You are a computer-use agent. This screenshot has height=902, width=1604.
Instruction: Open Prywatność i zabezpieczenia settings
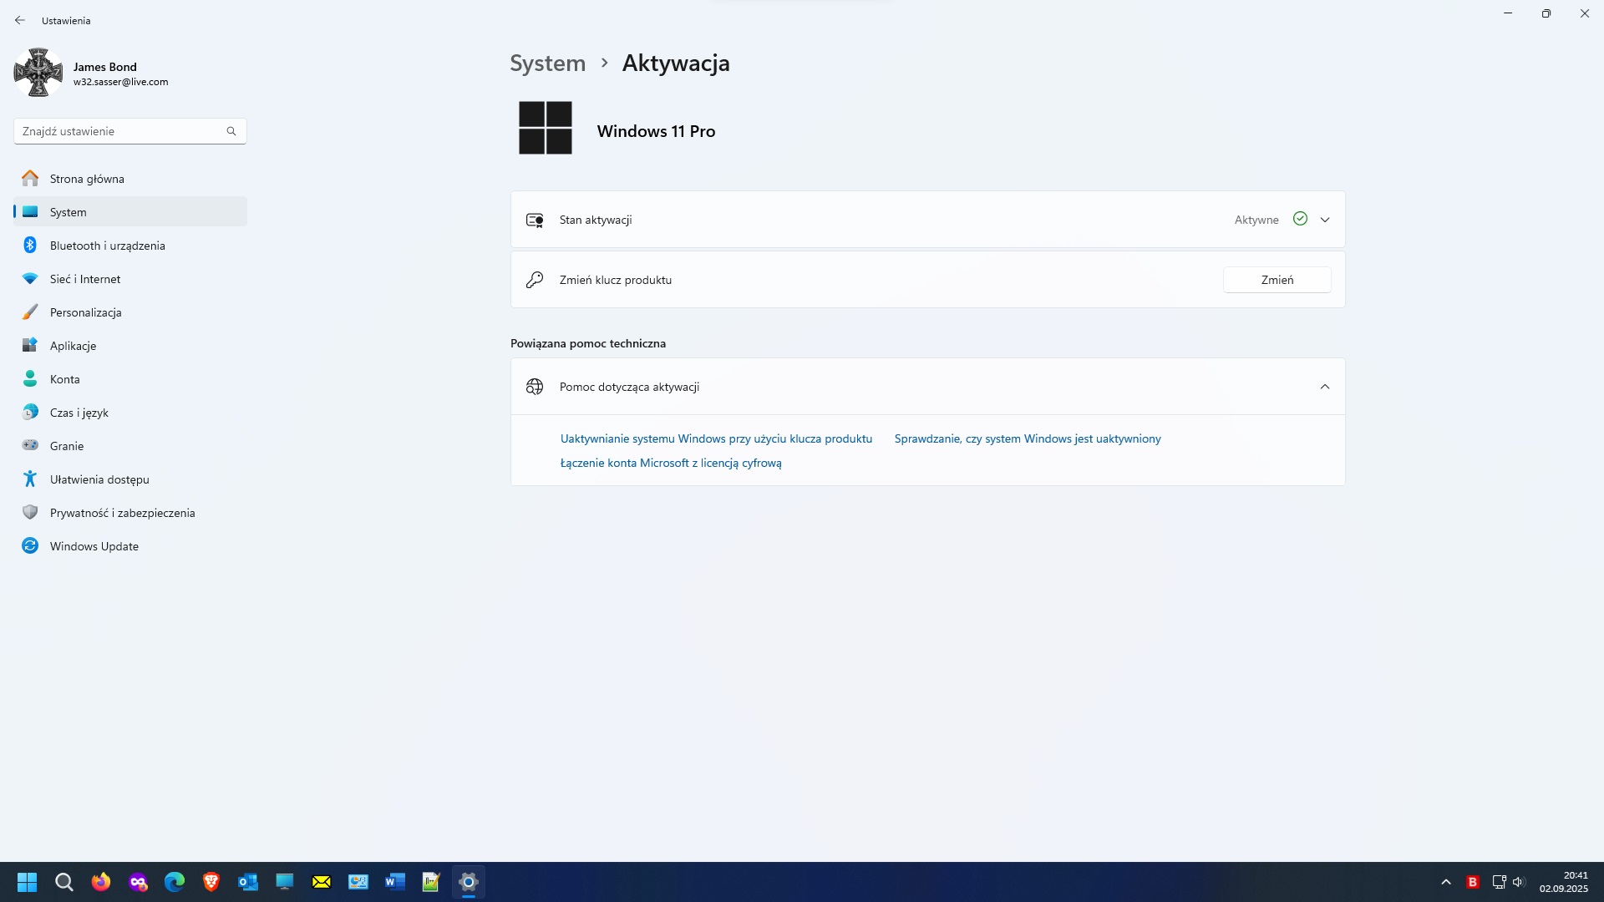click(130, 513)
